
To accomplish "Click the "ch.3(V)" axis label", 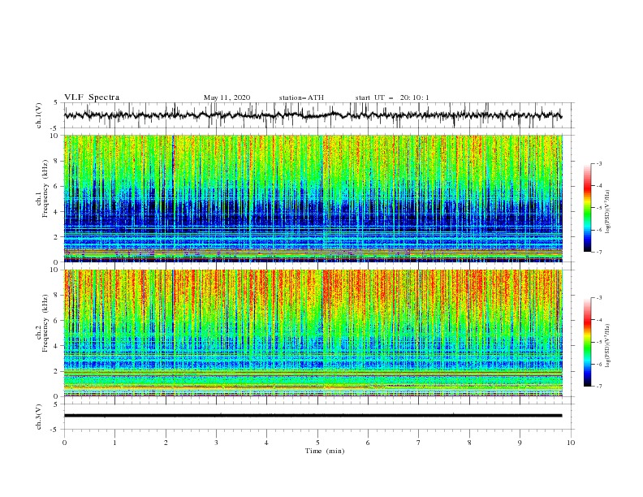I will click(x=39, y=417).
